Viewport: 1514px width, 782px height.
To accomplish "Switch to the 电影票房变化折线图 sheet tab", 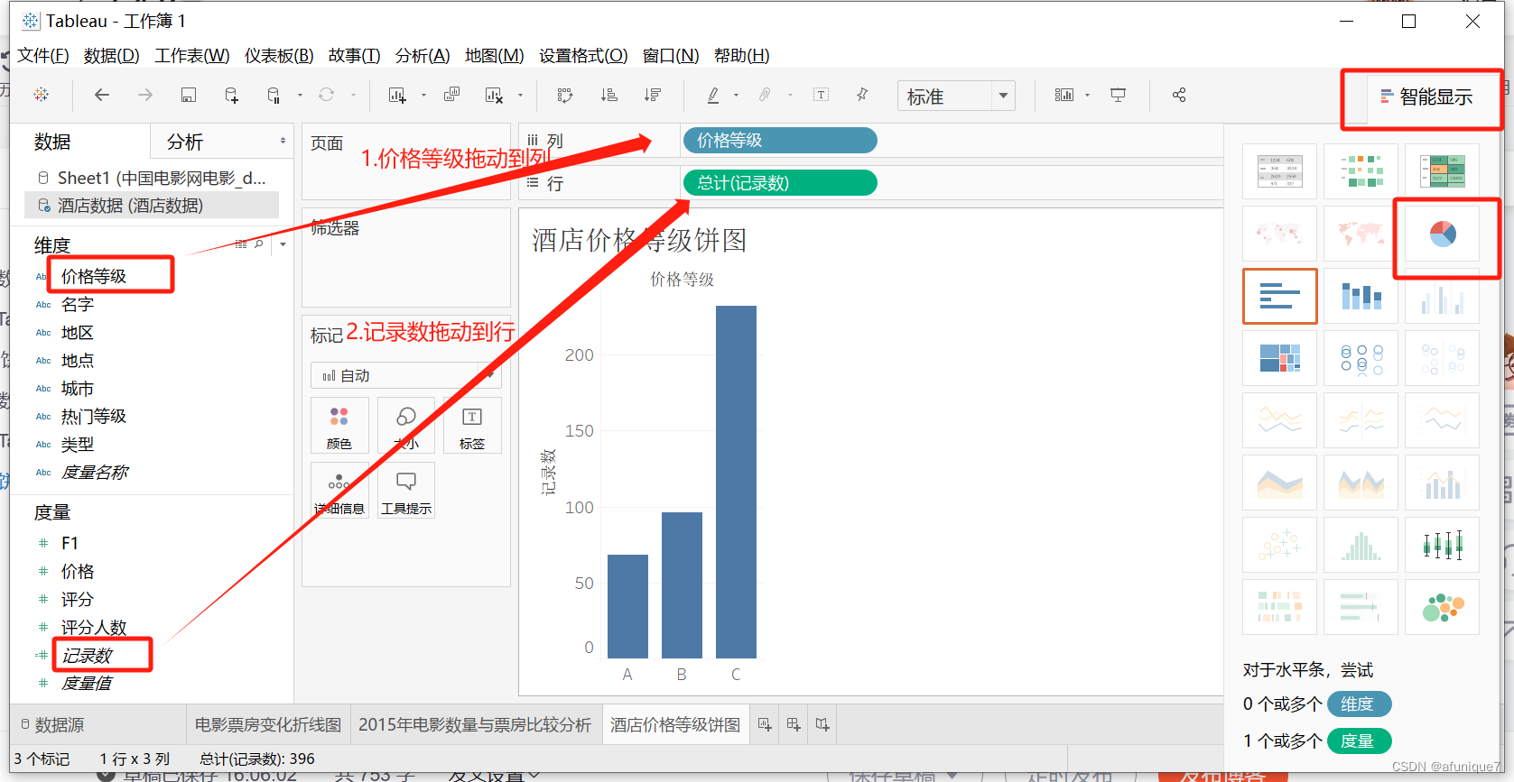I will 268,724.
